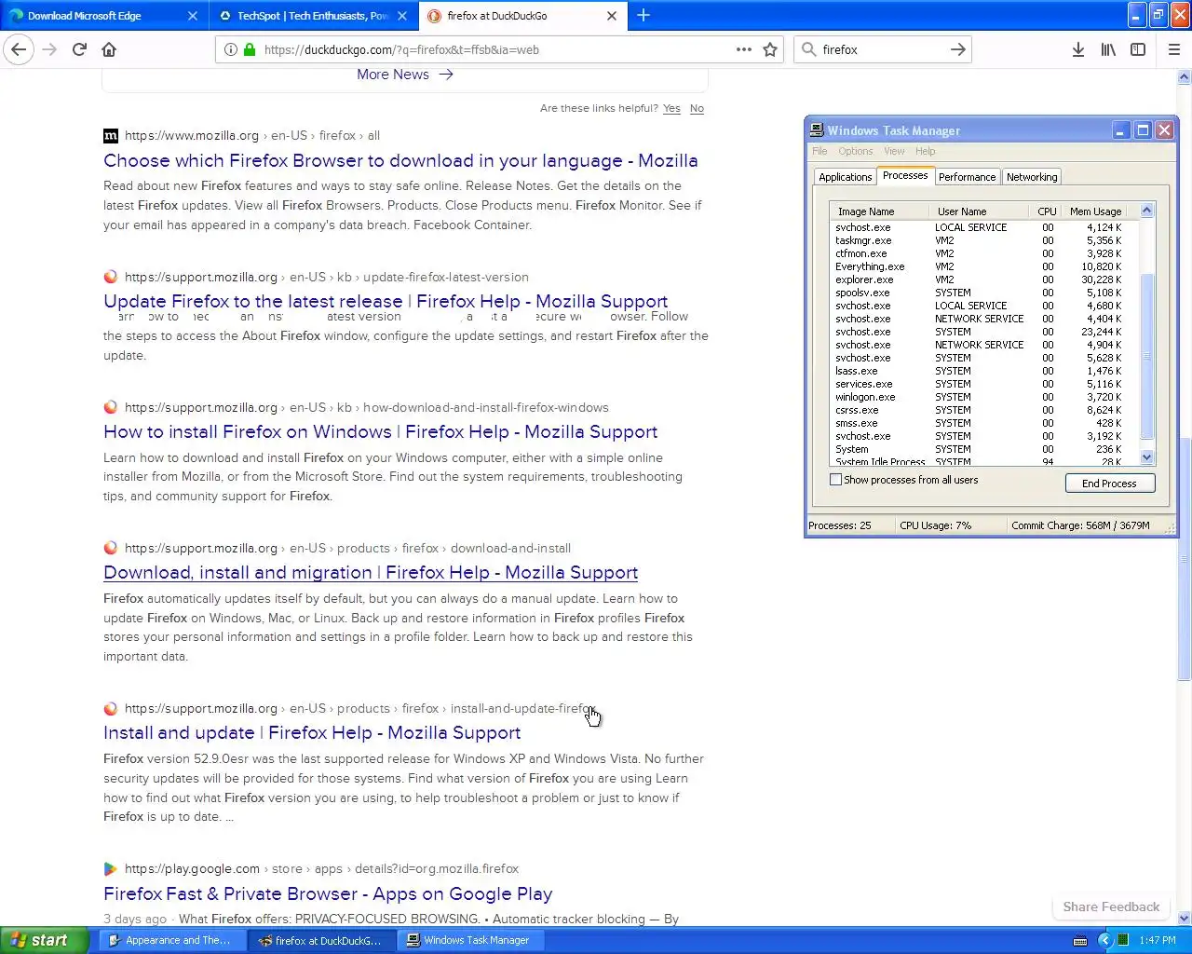
Task: Enable Show processes from all users
Action: (x=835, y=480)
